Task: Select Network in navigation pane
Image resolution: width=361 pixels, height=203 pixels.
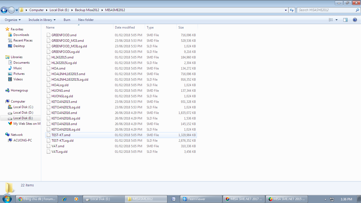Action: pos(17,135)
